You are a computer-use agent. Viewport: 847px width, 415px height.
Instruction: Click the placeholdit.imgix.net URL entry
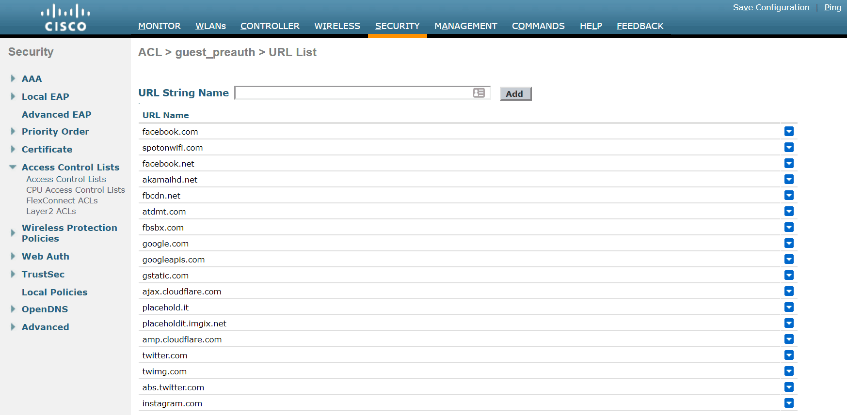184,323
